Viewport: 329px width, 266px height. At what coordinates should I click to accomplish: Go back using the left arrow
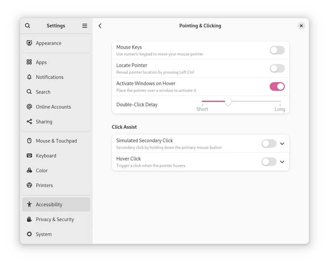(100, 26)
